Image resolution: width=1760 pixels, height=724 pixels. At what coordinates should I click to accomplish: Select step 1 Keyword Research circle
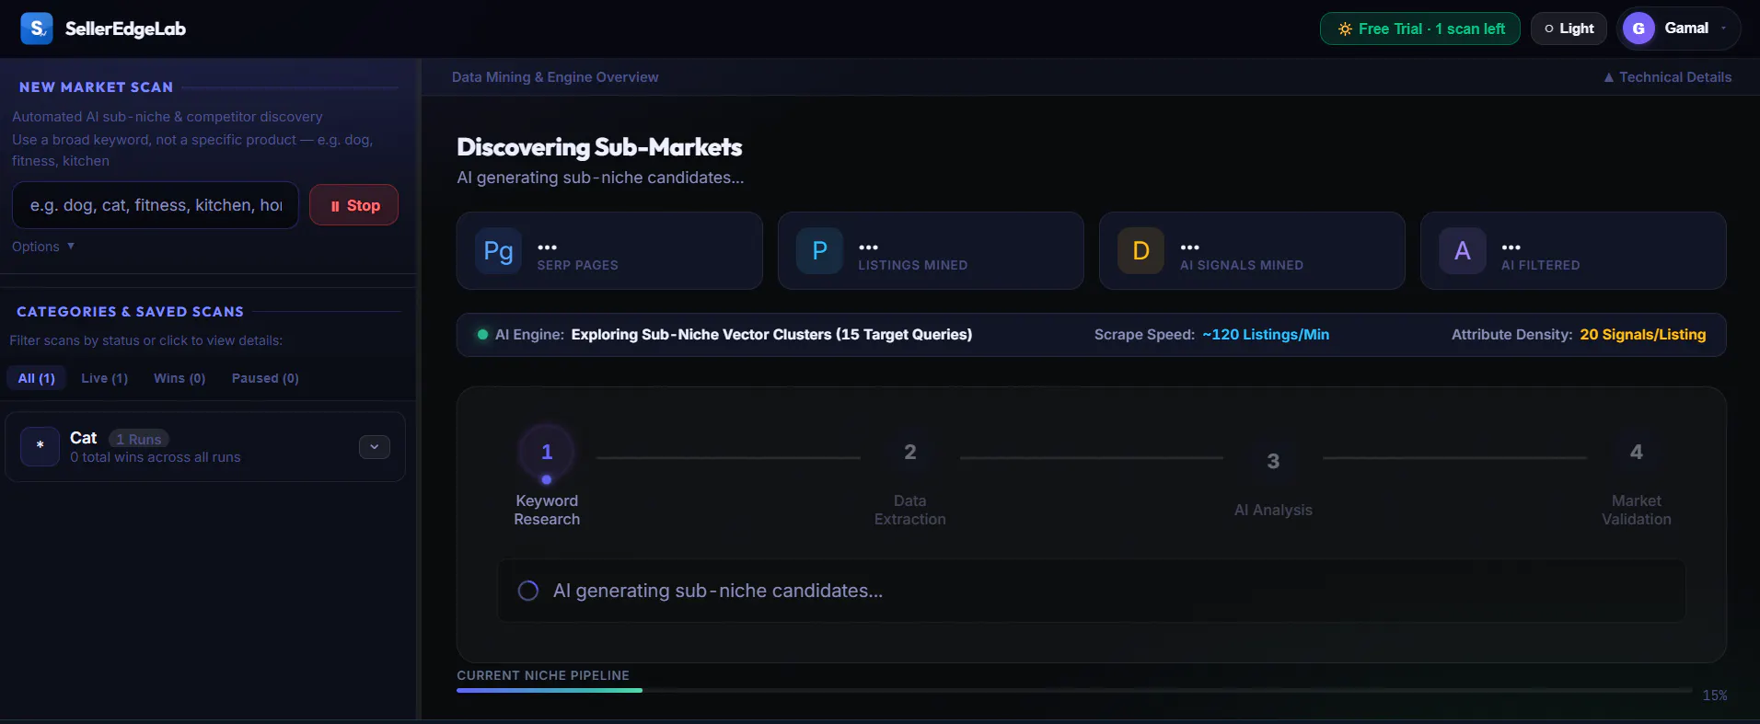coord(547,452)
